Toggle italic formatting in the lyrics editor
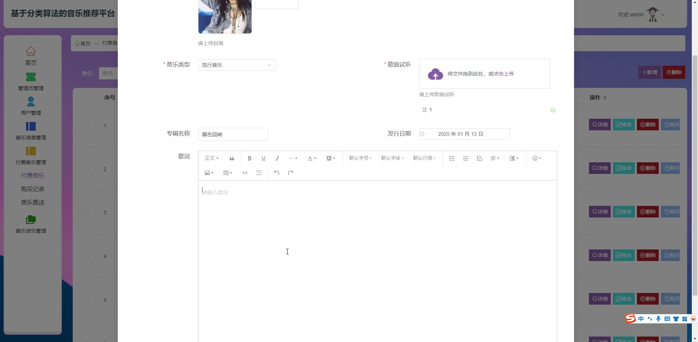Viewport: 698px width, 342px height. pos(277,158)
